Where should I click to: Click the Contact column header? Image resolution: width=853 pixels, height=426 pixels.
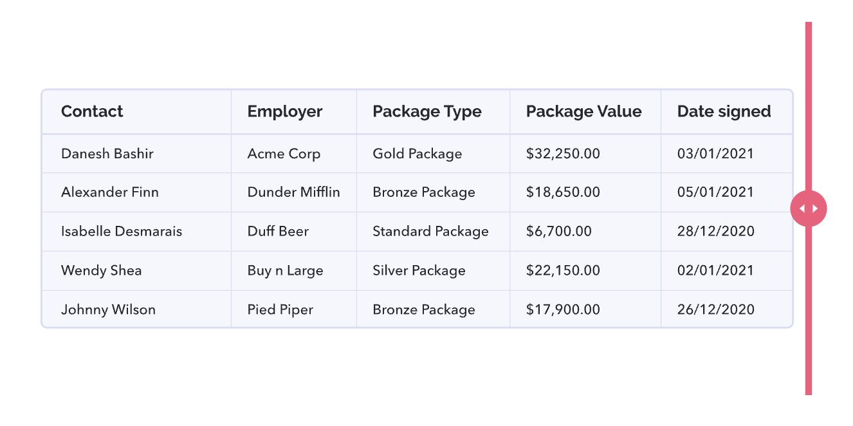click(136, 112)
